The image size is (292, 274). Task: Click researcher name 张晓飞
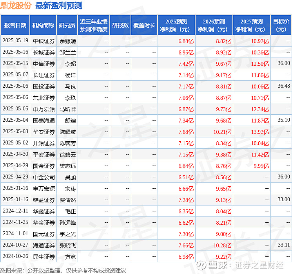[68, 245]
